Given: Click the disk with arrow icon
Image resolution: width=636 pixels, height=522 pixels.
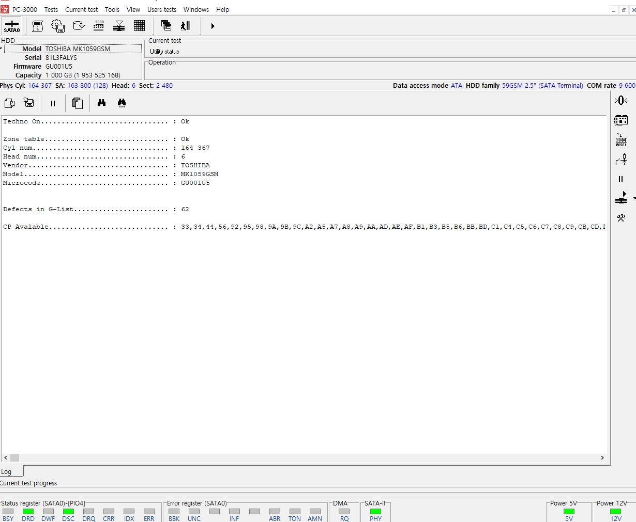Looking at the screenshot, I should coord(79,26).
